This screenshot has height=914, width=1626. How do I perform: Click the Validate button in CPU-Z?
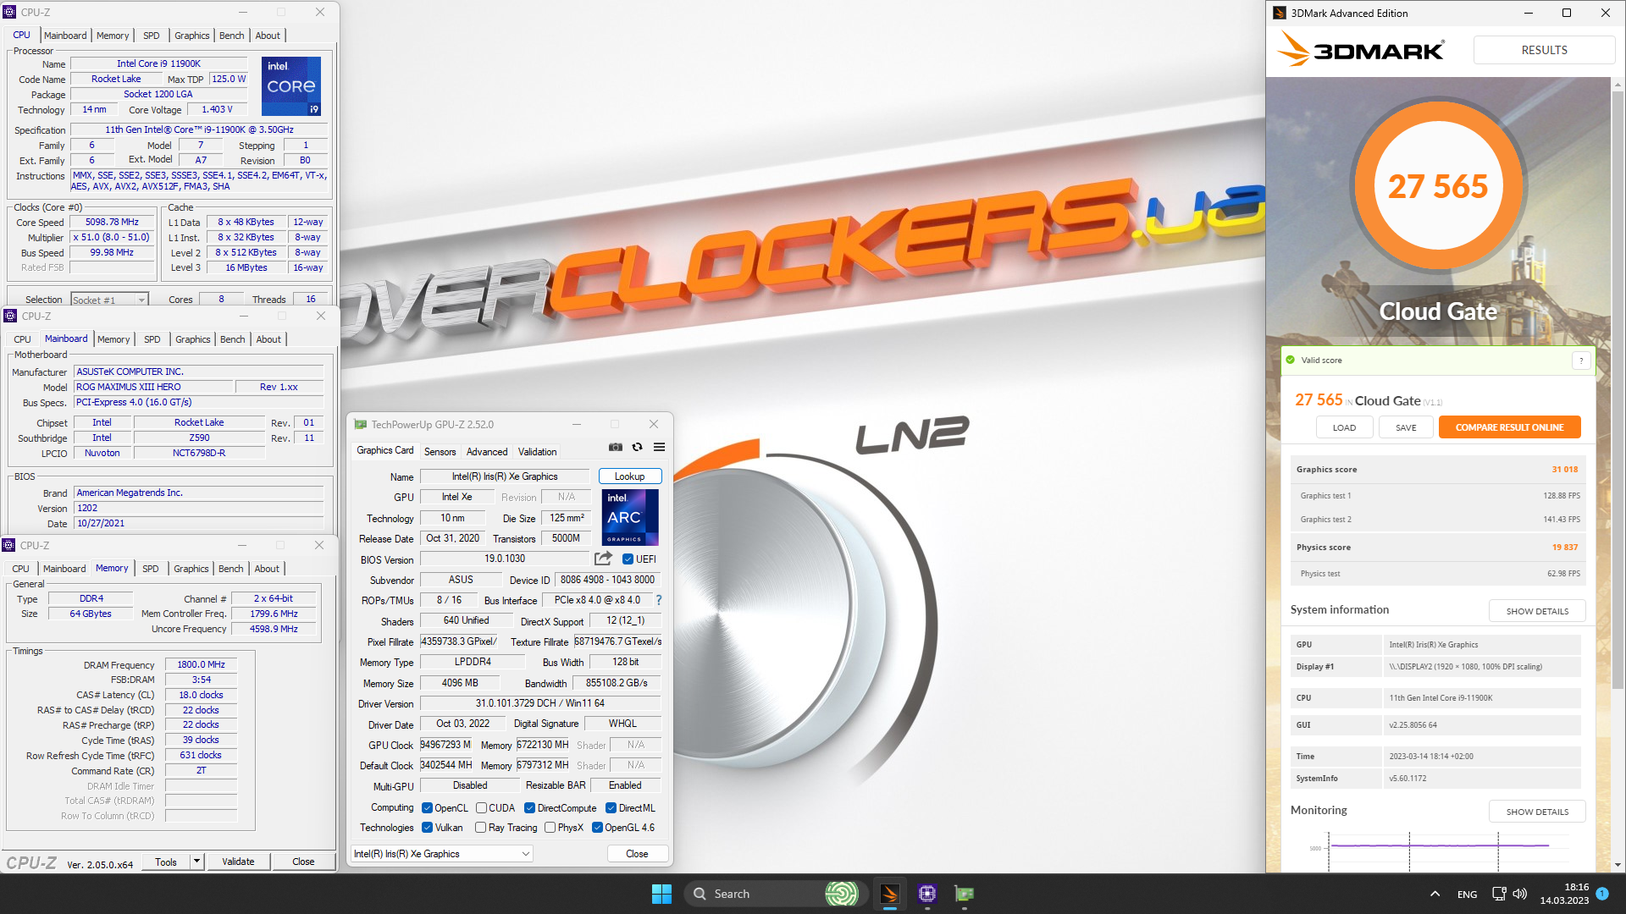[238, 862]
